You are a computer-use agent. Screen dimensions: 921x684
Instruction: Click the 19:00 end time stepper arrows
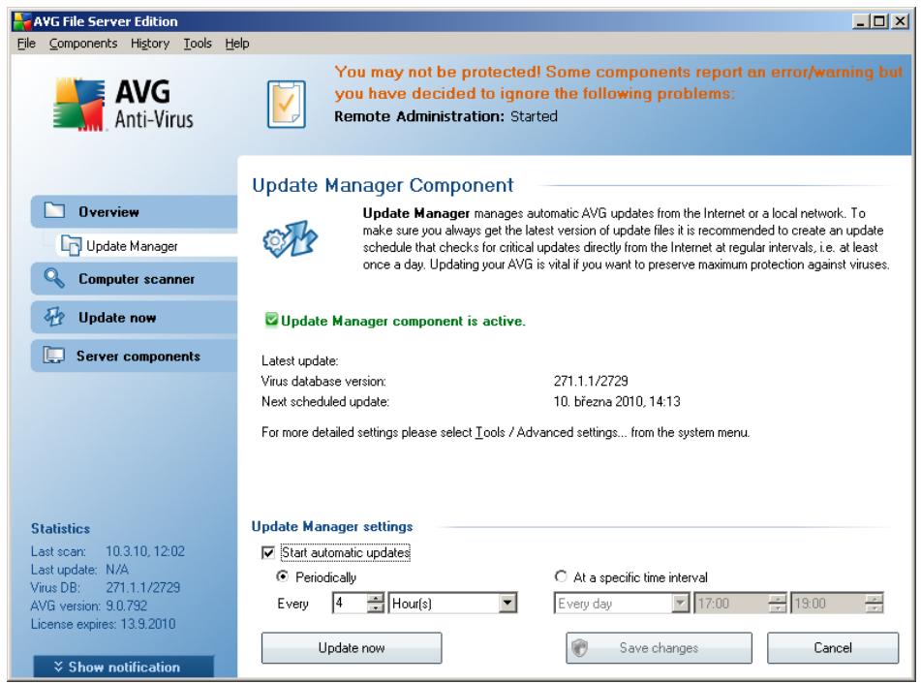(x=874, y=603)
